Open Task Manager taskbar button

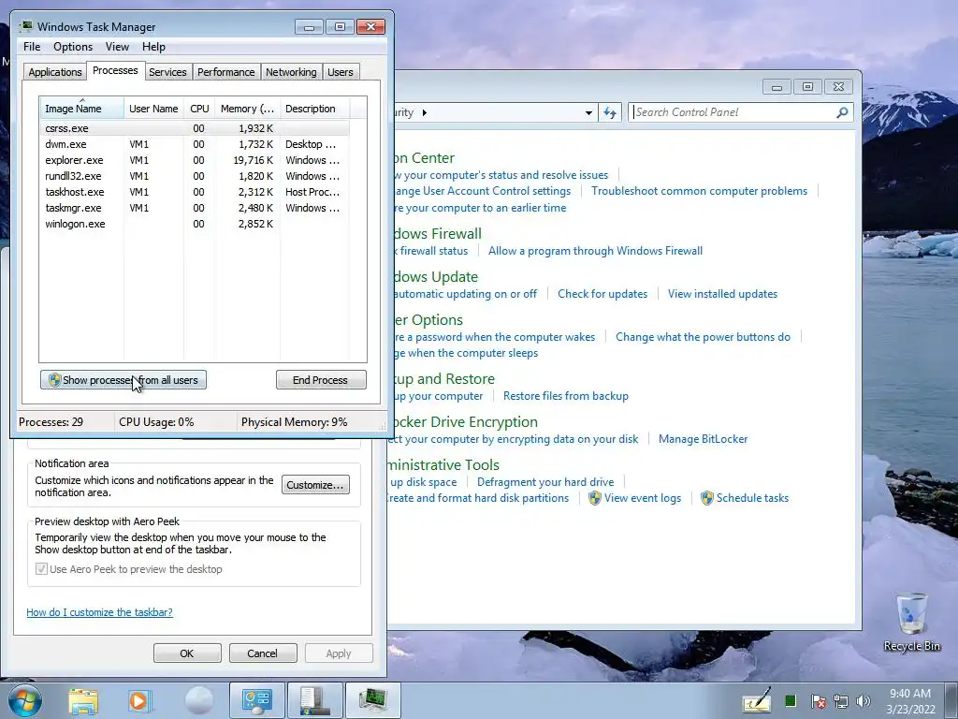[x=373, y=700]
